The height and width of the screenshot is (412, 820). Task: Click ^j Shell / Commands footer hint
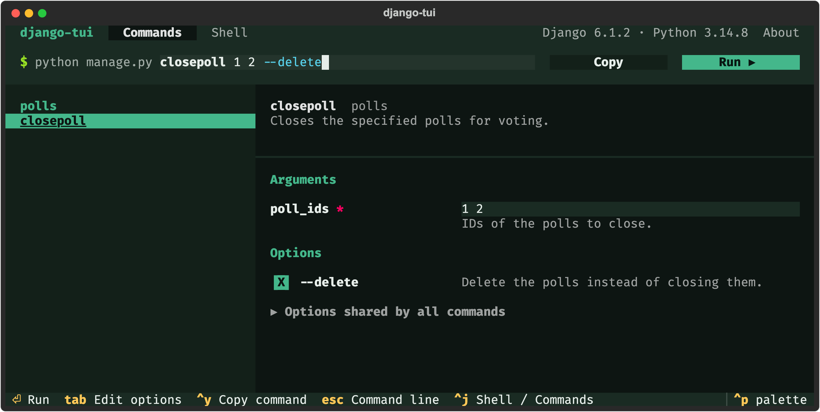[x=524, y=400]
